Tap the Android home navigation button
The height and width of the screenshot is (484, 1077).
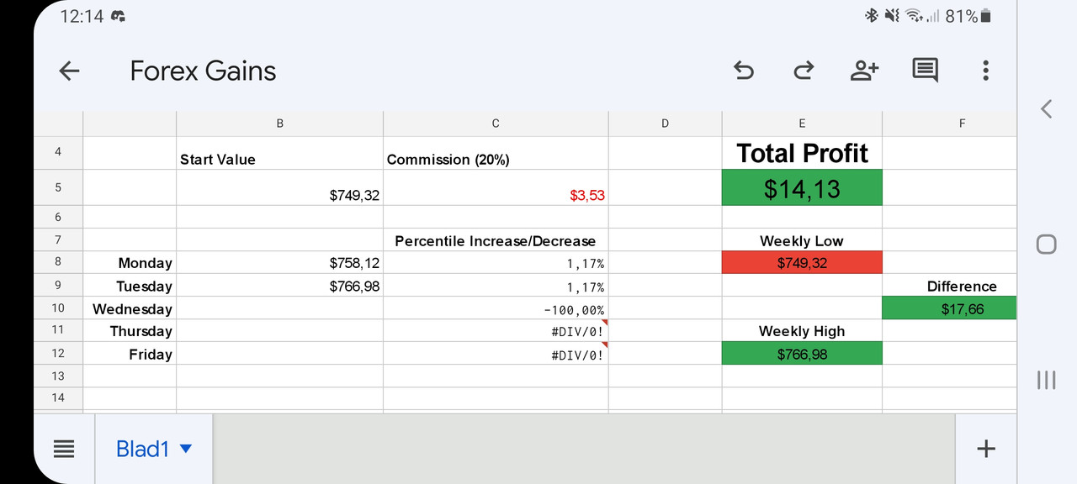[1046, 244]
